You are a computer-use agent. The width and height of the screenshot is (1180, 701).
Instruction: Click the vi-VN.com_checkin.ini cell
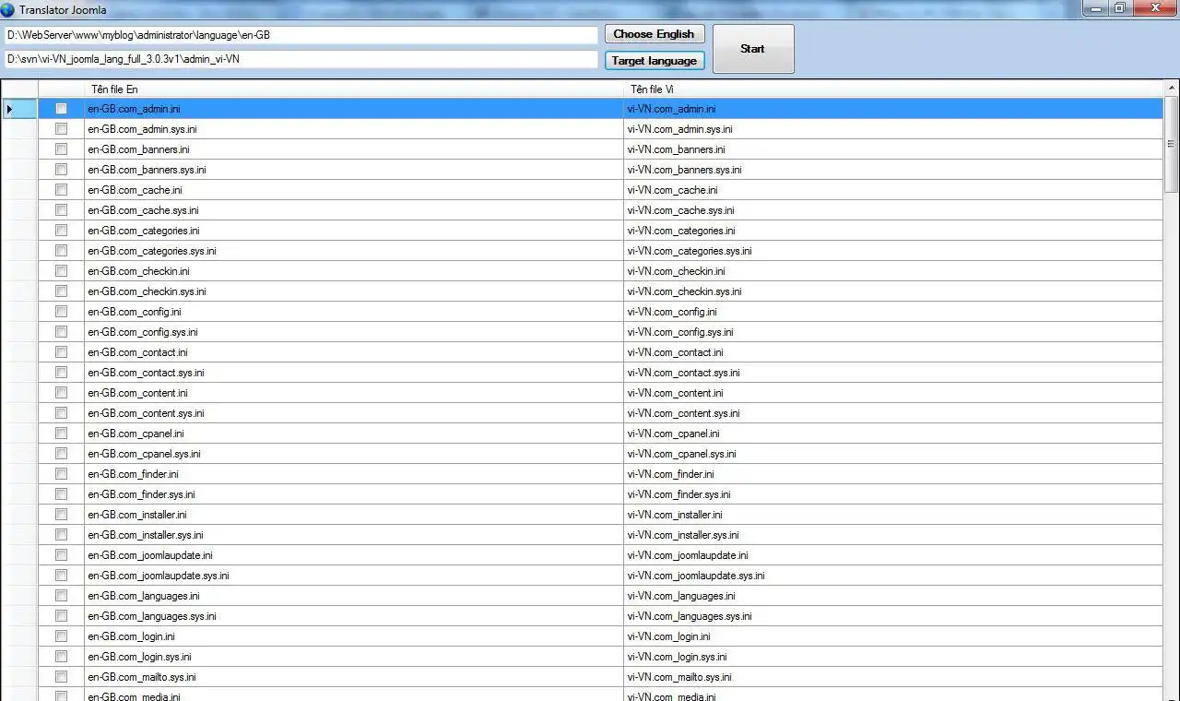click(x=893, y=271)
